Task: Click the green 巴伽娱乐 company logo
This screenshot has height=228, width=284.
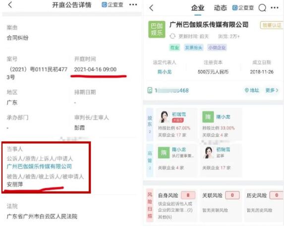Action: (x=157, y=29)
